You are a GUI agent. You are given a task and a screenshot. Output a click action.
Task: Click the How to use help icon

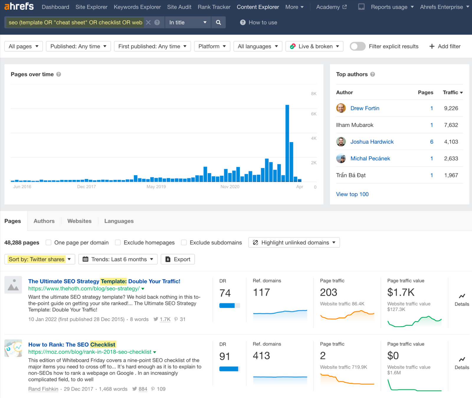(243, 22)
